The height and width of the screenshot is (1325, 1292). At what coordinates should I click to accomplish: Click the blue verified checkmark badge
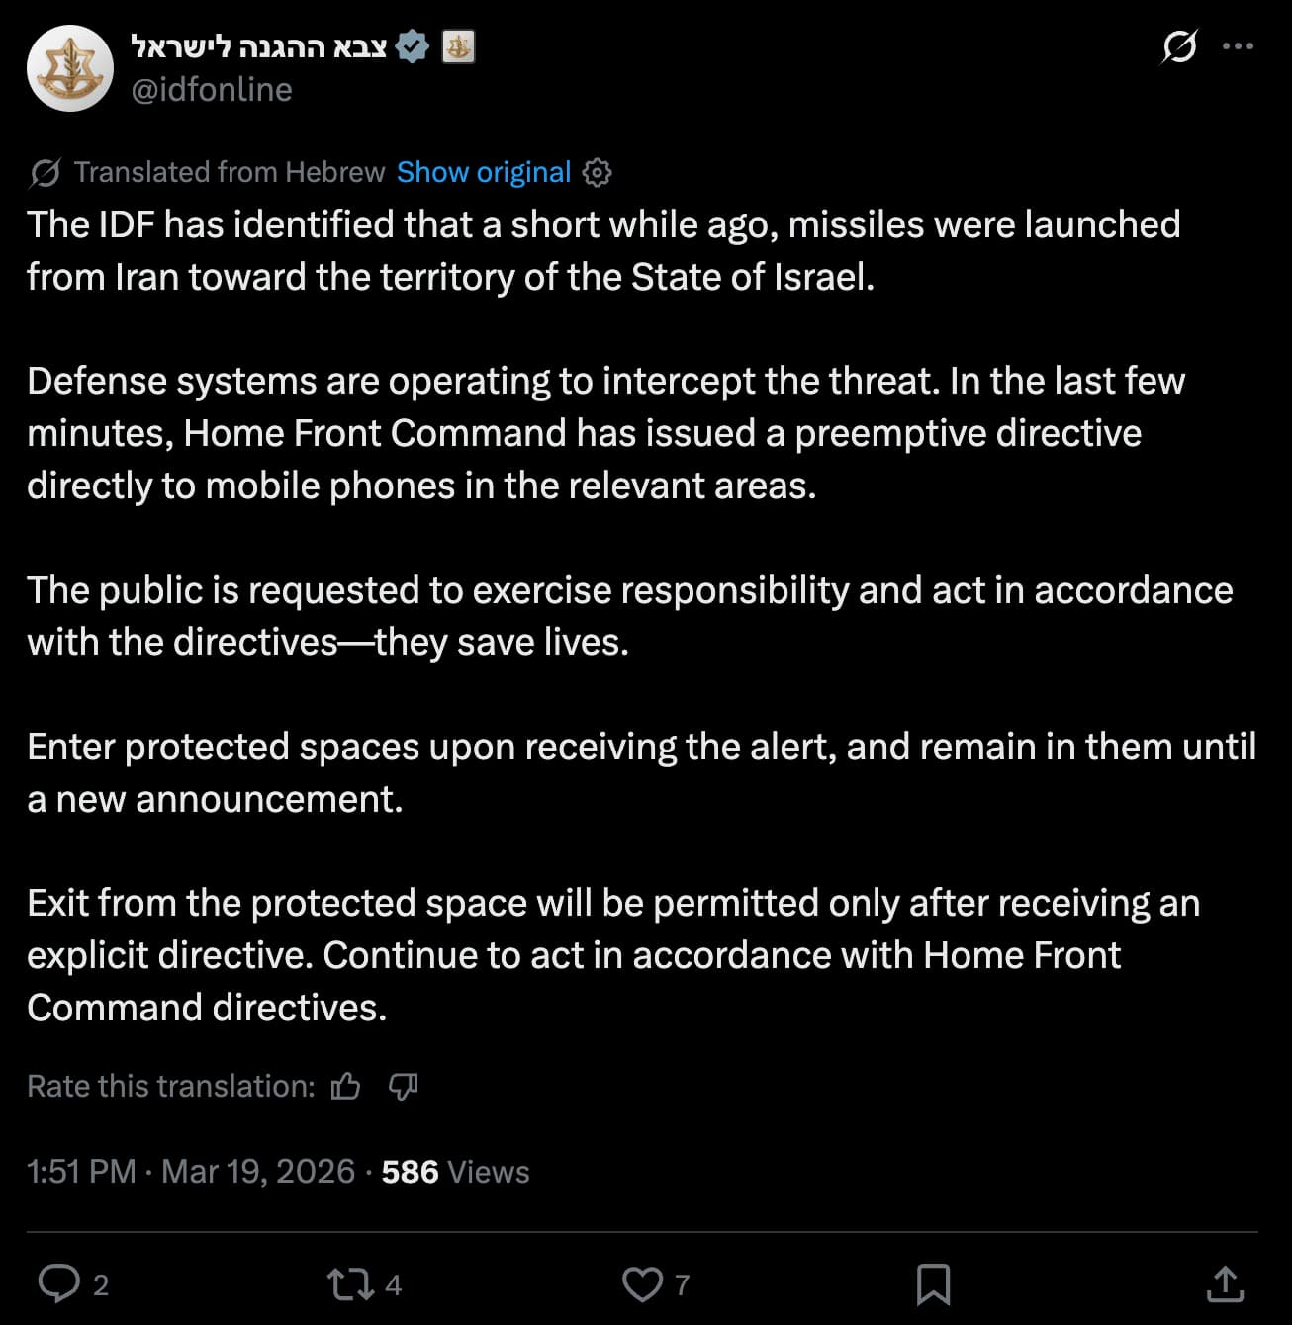[412, 46]
